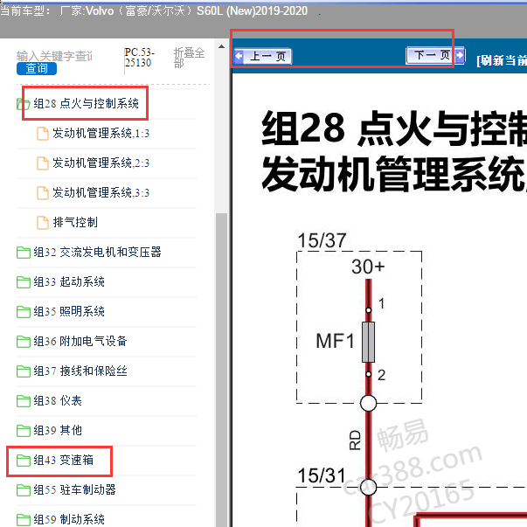Expand 组59 制动系统 folder
The width and height of the screenshot is (527, 527).
click(x=69, y=519)
